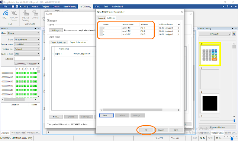238x141 pixels.
Task: Click Cancel in subscriber dialog
Action: tap(161, 130)
